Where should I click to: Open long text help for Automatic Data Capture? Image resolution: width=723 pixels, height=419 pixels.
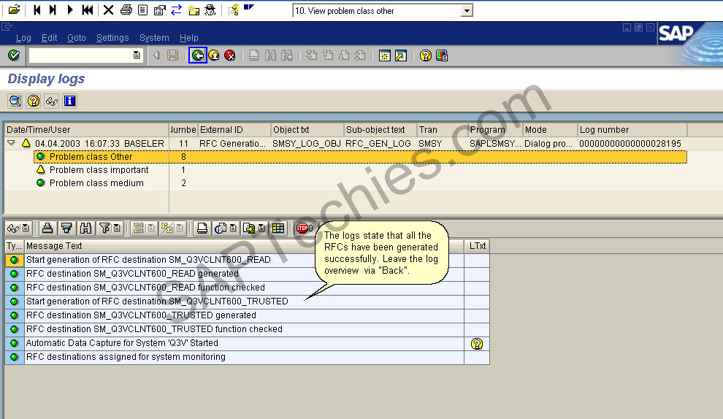click(x=477, y=343)
